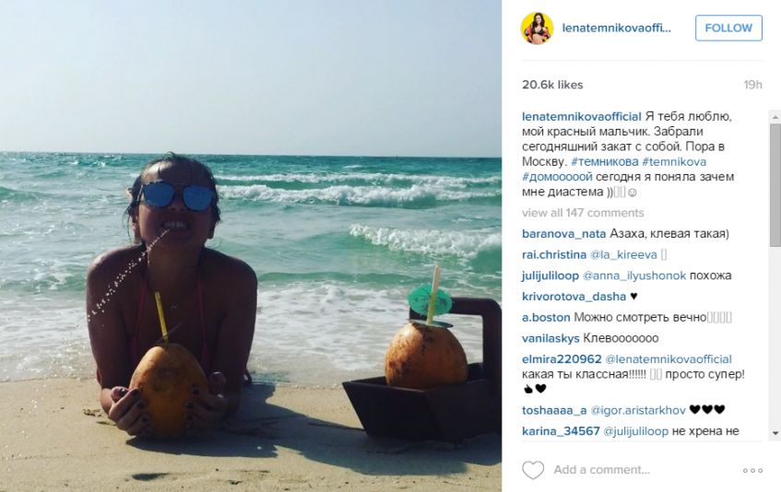Open the three-dots more options menu
781x492 pixels.
[752, 470]
